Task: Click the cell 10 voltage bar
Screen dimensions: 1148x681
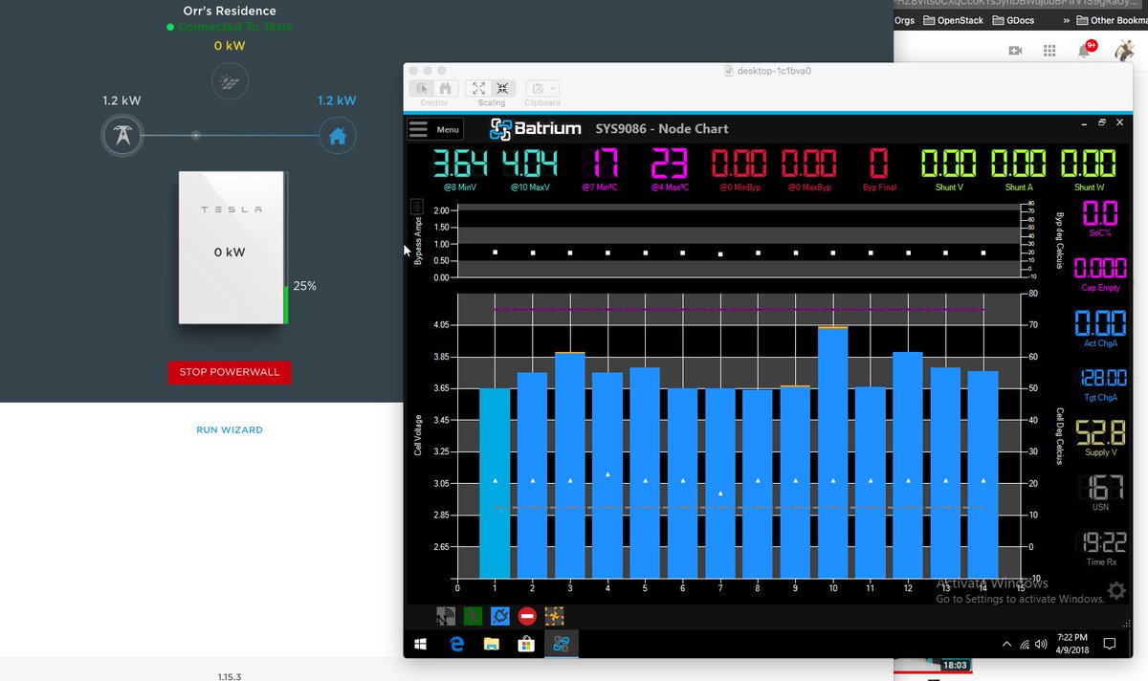Action: coord(832,452)
